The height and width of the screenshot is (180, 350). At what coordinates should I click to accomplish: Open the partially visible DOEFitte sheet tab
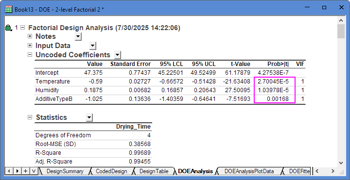[x=299, y=171]
